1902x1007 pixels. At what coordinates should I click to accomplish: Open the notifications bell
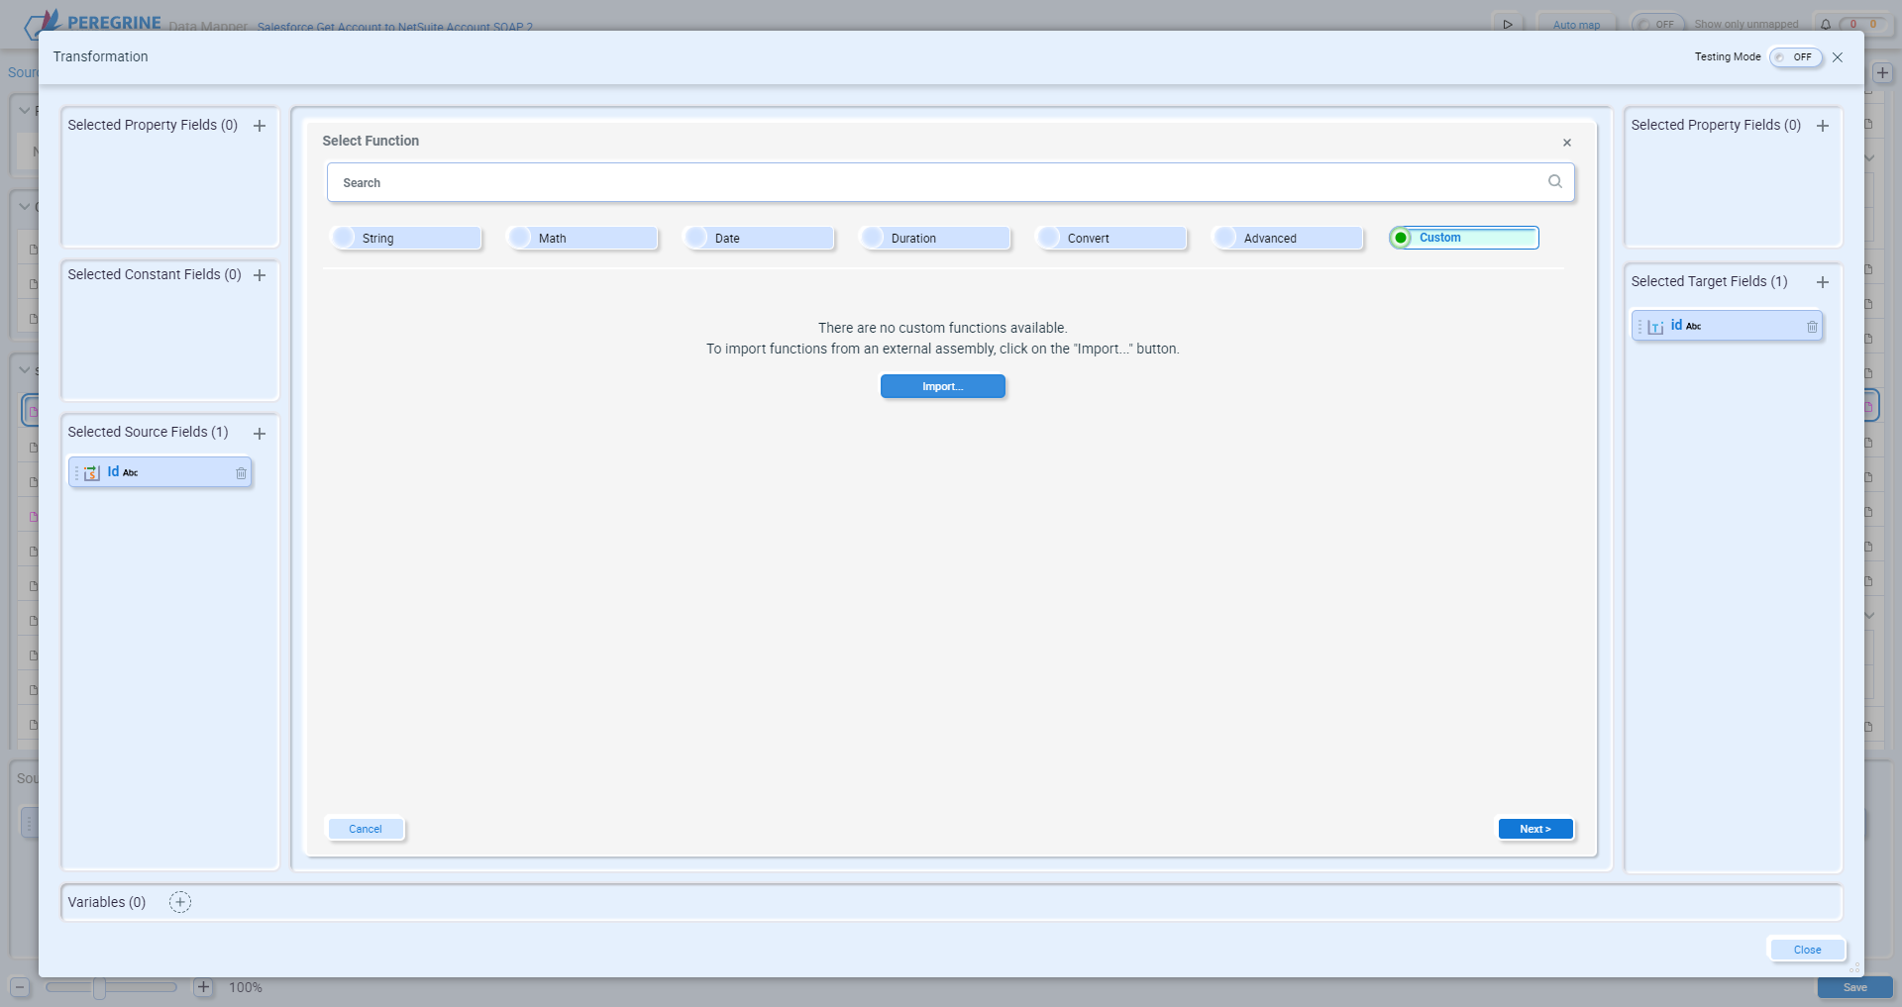click(1826, 25)
